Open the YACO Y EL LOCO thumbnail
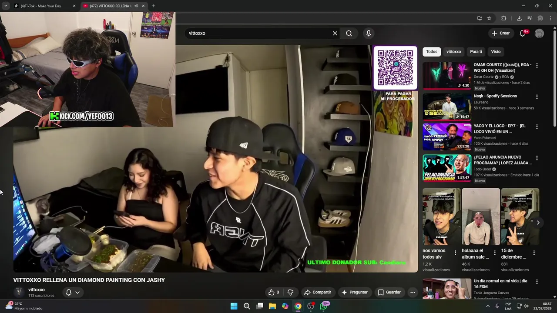This screenshot has width=557, height=313. [x=447, y=137]
